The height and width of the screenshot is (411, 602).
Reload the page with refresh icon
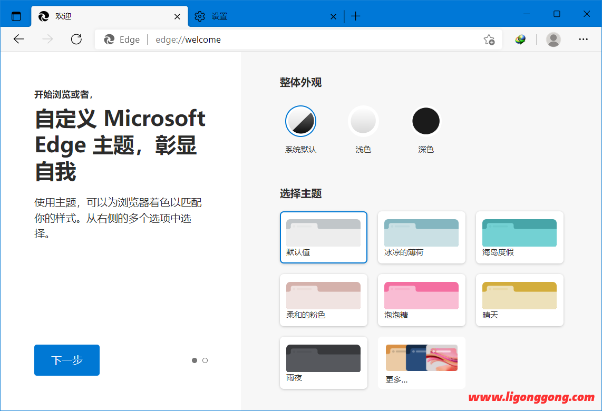coord(76,39)
